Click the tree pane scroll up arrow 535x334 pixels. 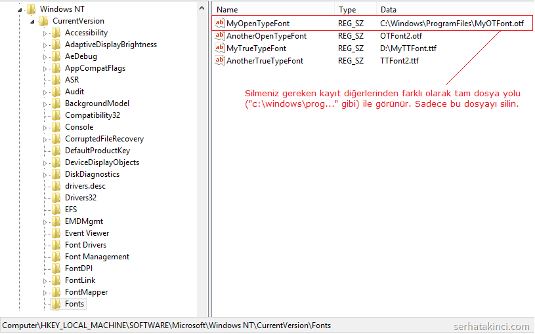[x=202, y=8]
